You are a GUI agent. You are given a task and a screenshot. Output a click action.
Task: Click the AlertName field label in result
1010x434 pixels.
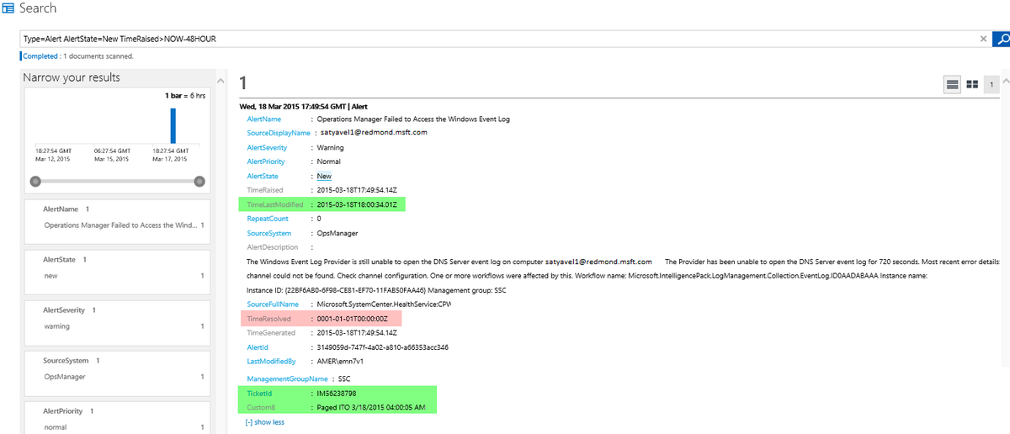pos(263,119)
